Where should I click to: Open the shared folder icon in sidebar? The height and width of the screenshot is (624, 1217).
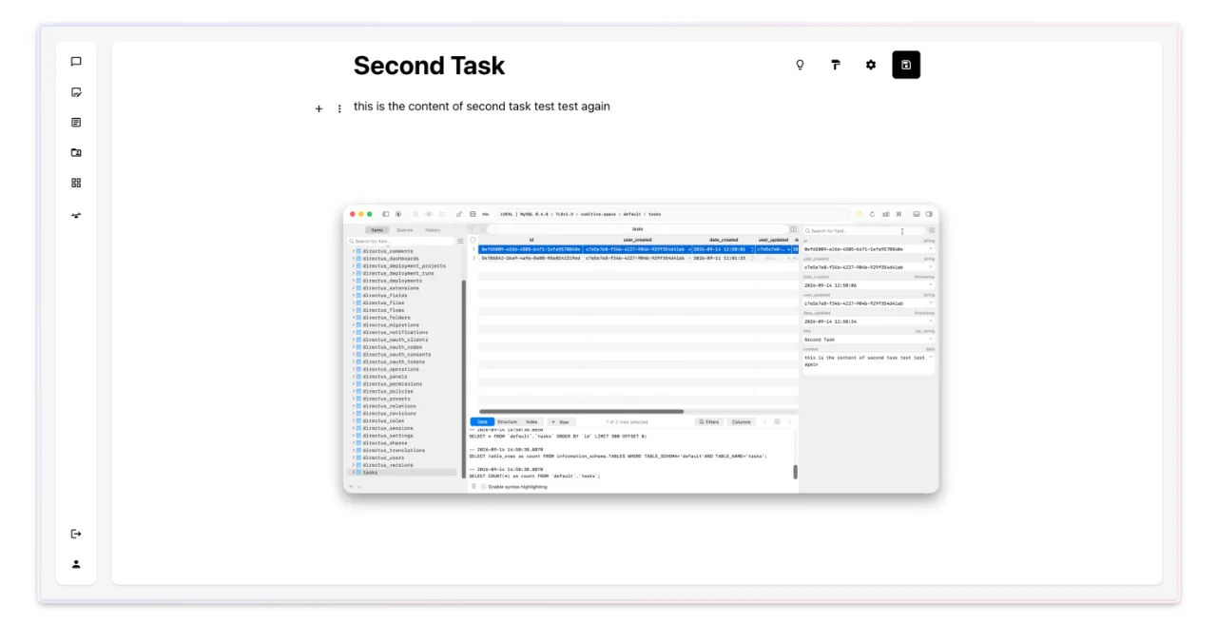(x=76, y=152)
